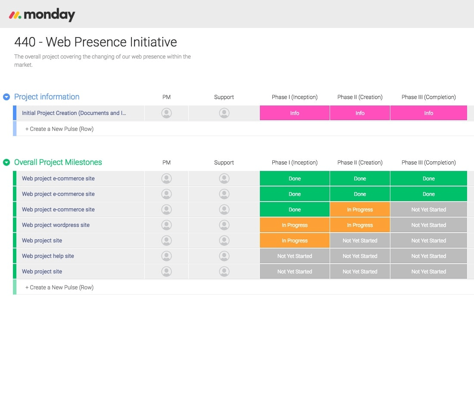Change Phase III status of help site row

click(429, 256)
